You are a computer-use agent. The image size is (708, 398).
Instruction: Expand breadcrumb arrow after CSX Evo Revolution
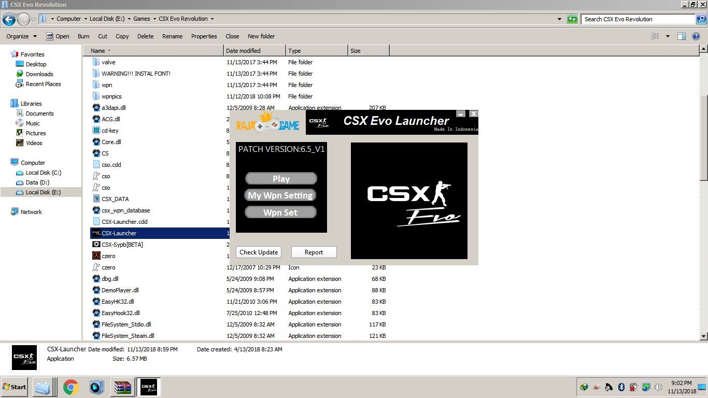click(212, 19)
